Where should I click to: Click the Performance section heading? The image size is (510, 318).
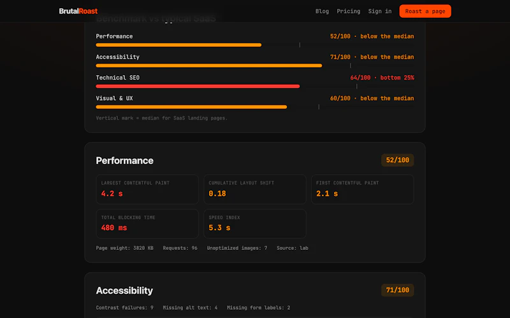point(124,160)
